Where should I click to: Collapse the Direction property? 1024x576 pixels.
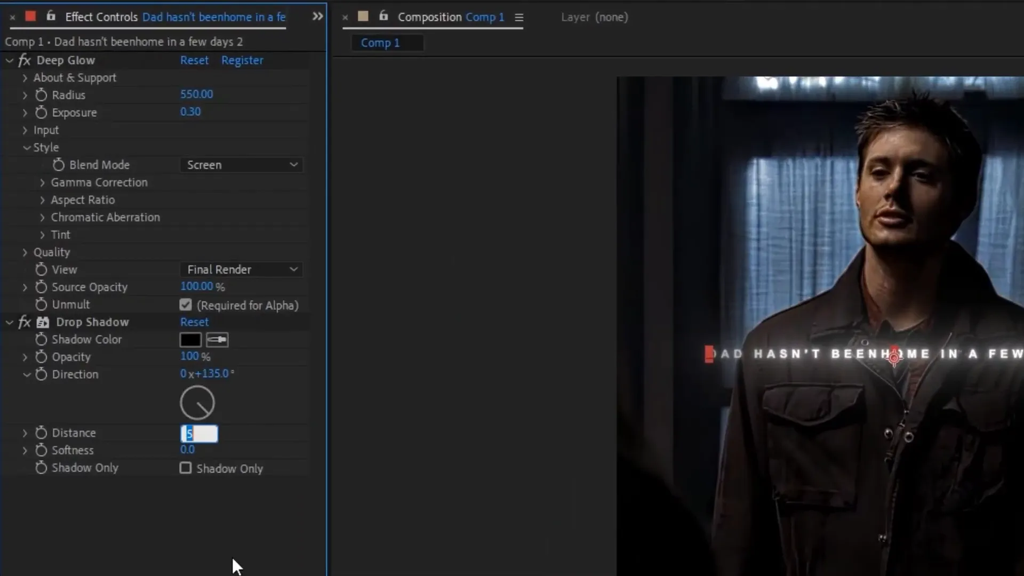[27, 374]
